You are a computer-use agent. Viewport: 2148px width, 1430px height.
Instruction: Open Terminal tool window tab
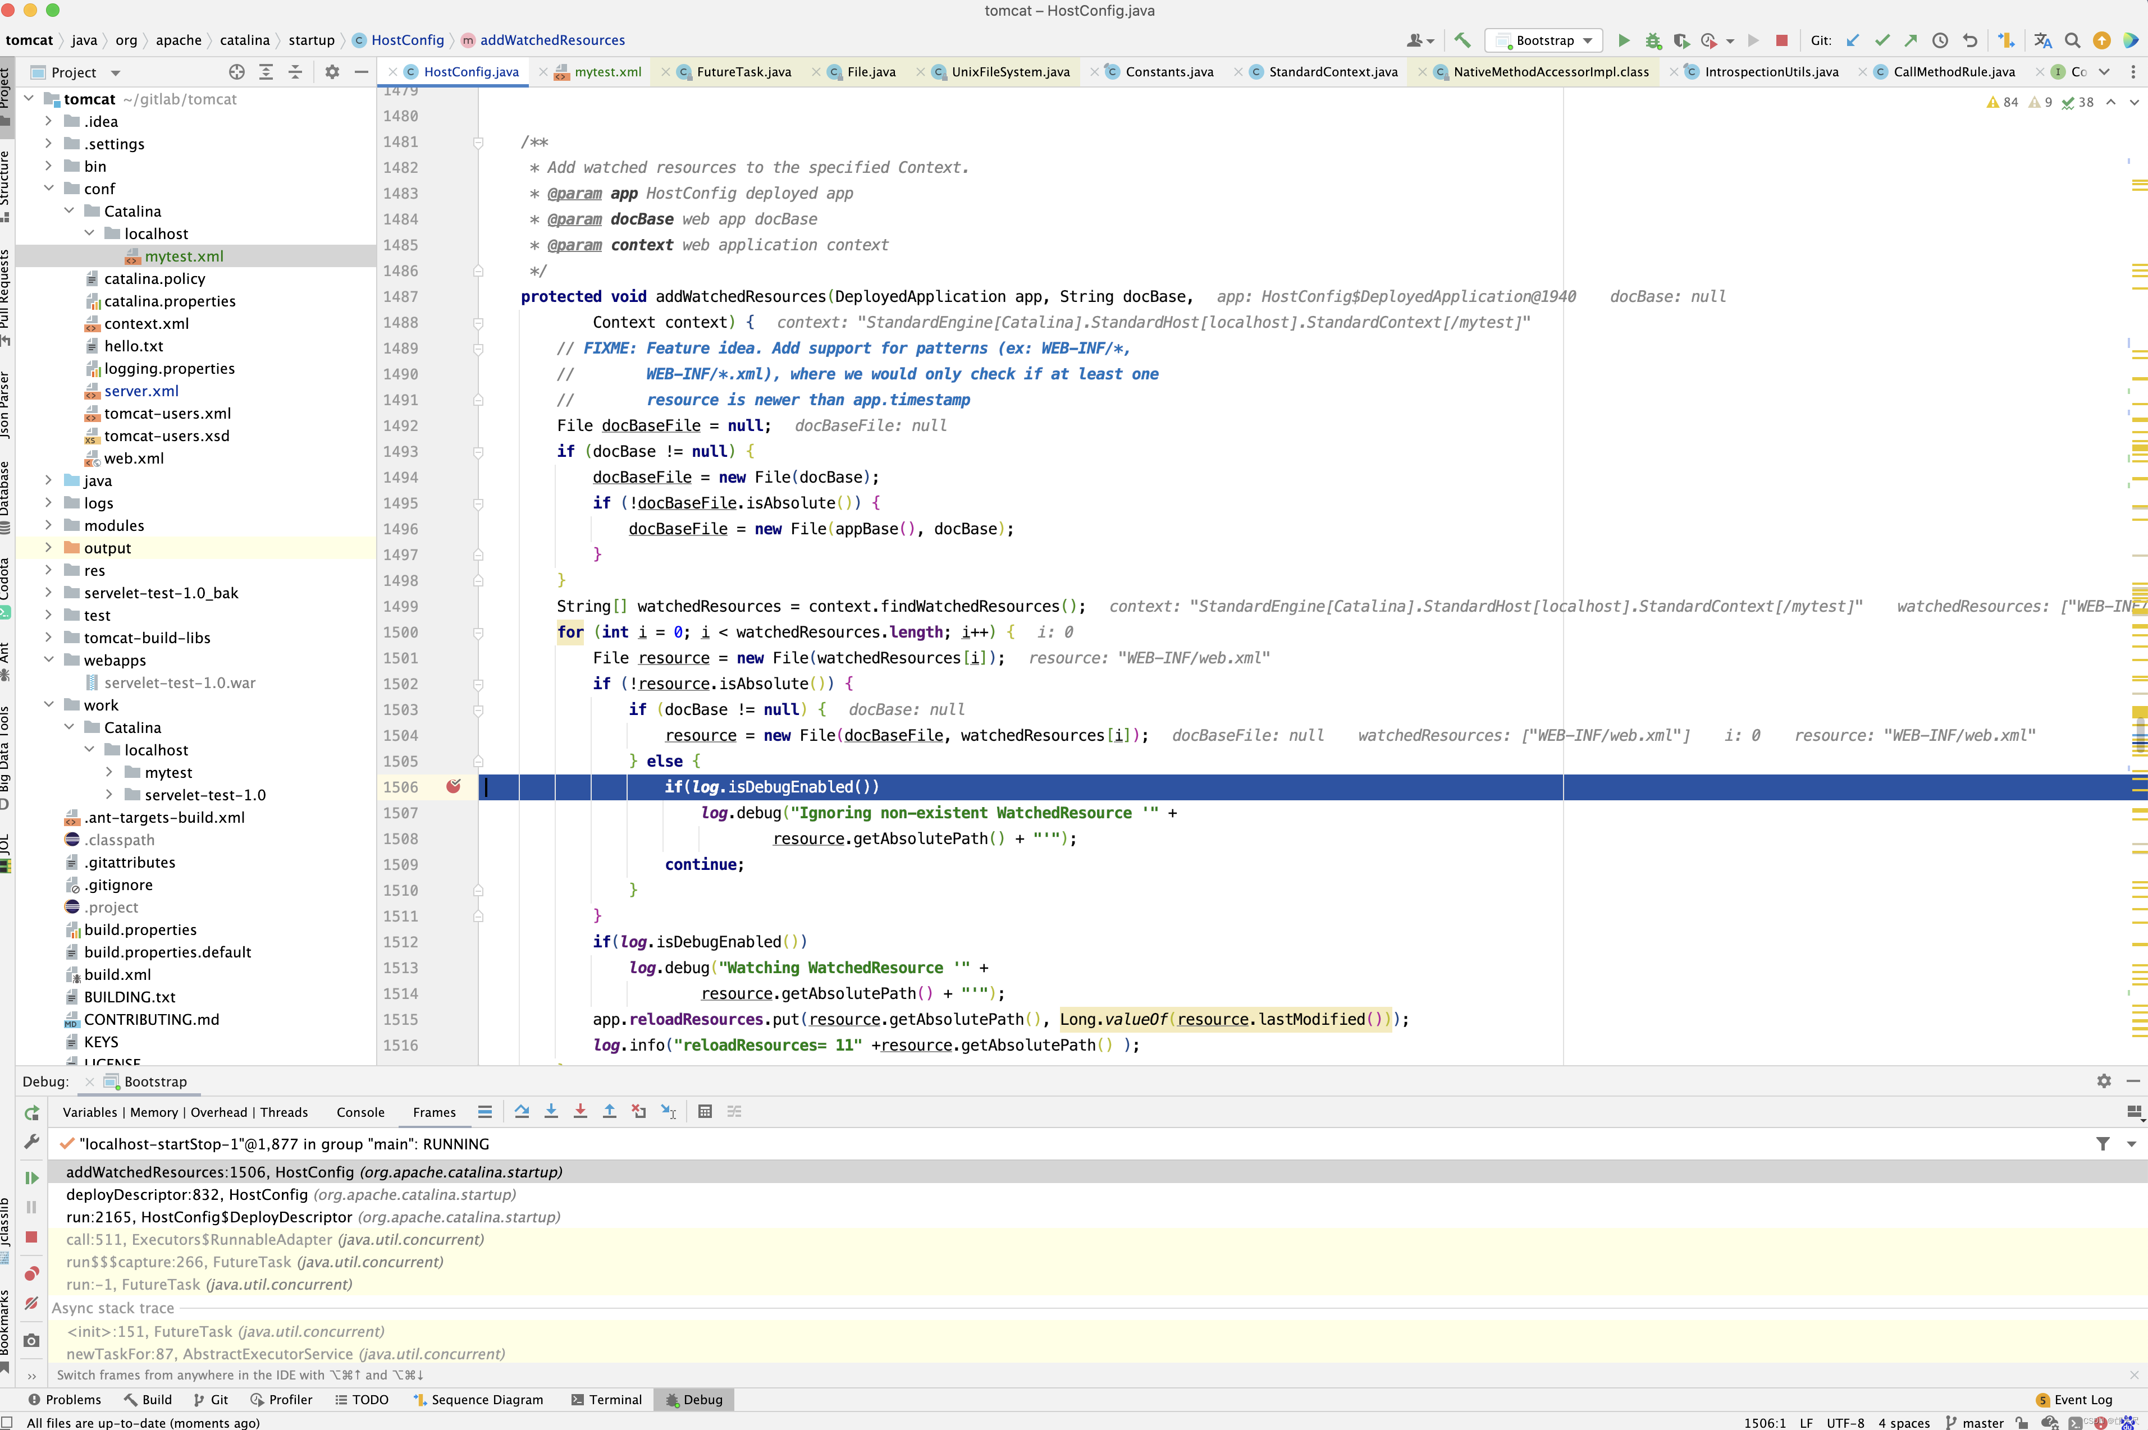(x=606, y=1399)
